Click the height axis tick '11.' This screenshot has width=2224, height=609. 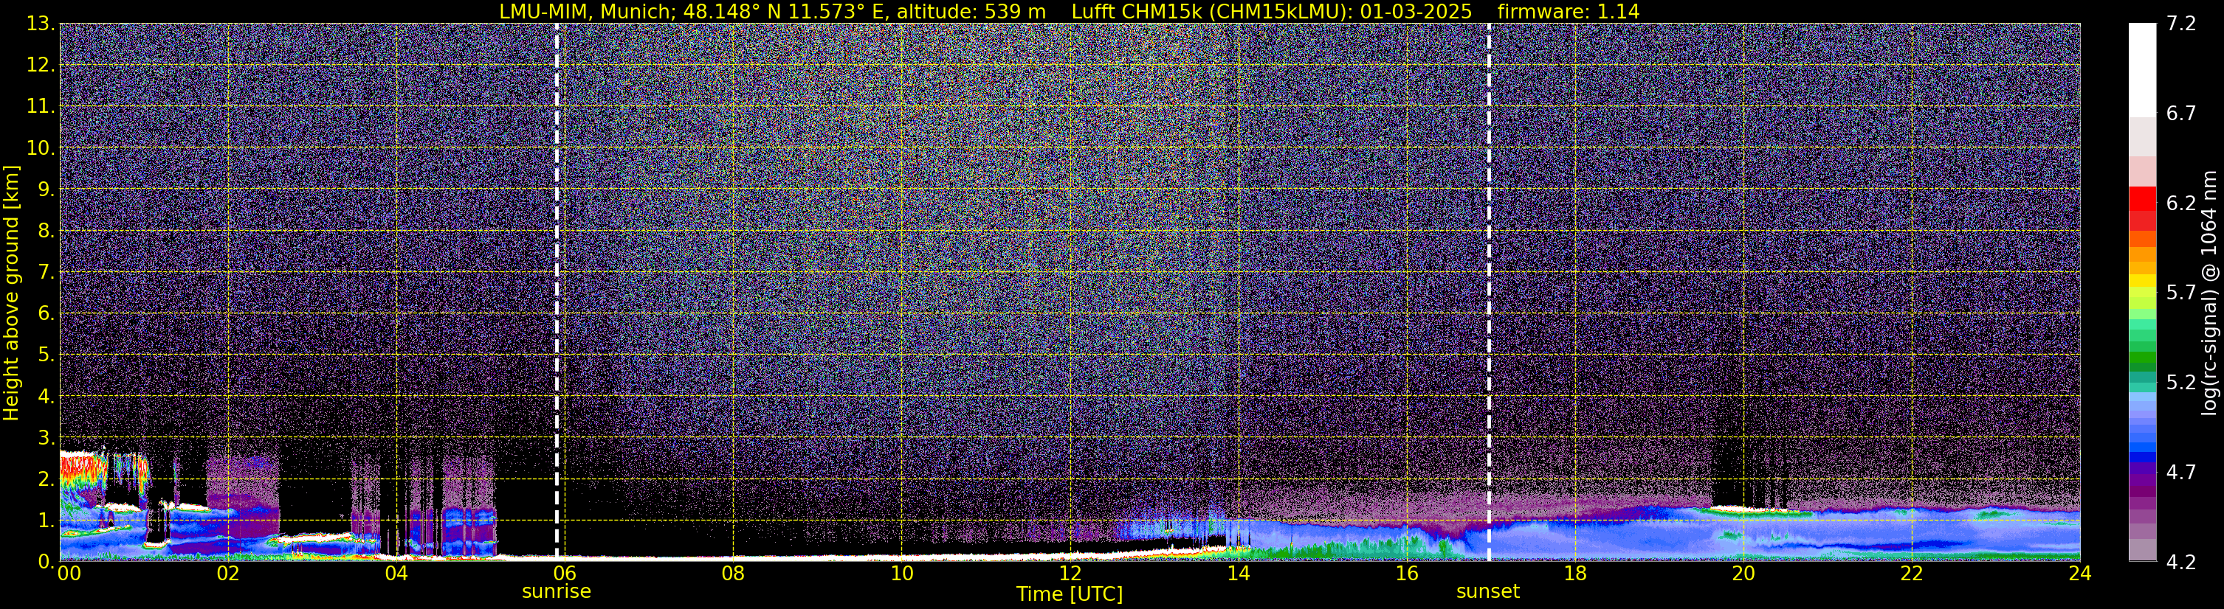coord(41,106)
